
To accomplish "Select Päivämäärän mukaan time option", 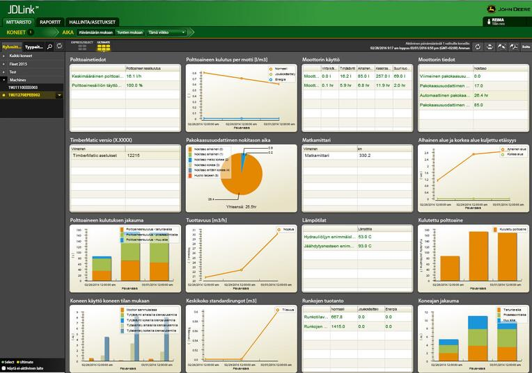I will [x=95, y=33].
